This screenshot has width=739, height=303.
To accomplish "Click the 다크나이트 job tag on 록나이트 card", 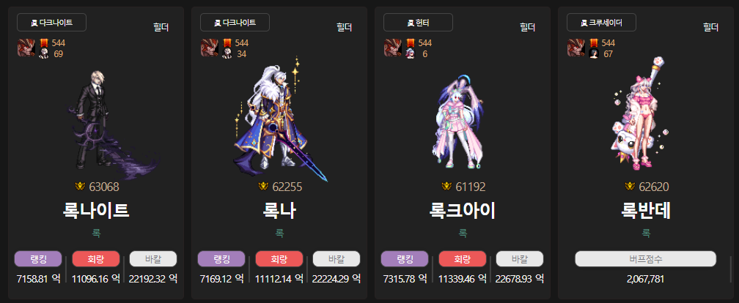I will point(51,22).
